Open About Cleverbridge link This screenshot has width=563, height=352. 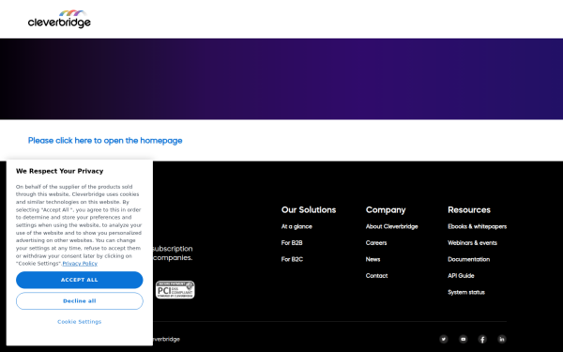pos(391,226)
